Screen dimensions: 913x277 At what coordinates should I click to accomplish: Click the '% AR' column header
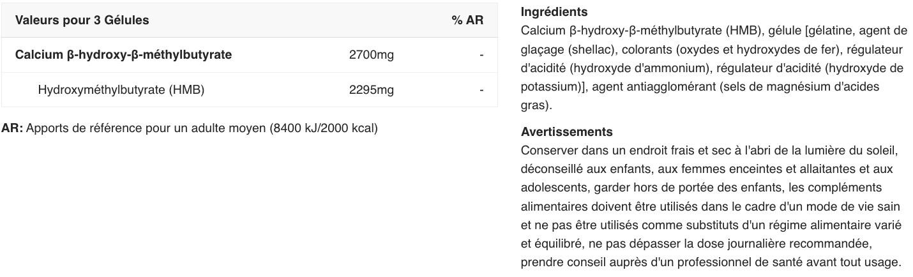[x=467, y=20]
